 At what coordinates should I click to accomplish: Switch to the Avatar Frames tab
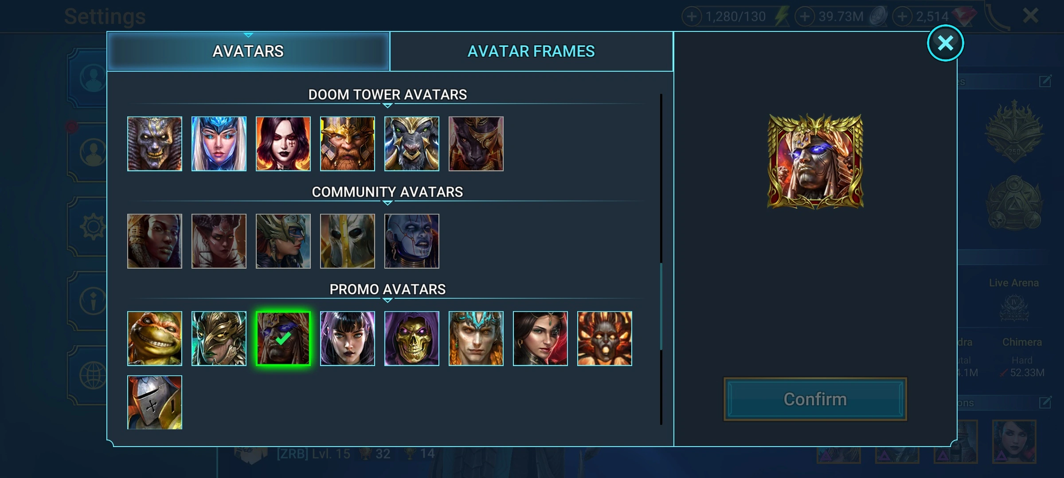pyautogui.click(x=531, y=51)
